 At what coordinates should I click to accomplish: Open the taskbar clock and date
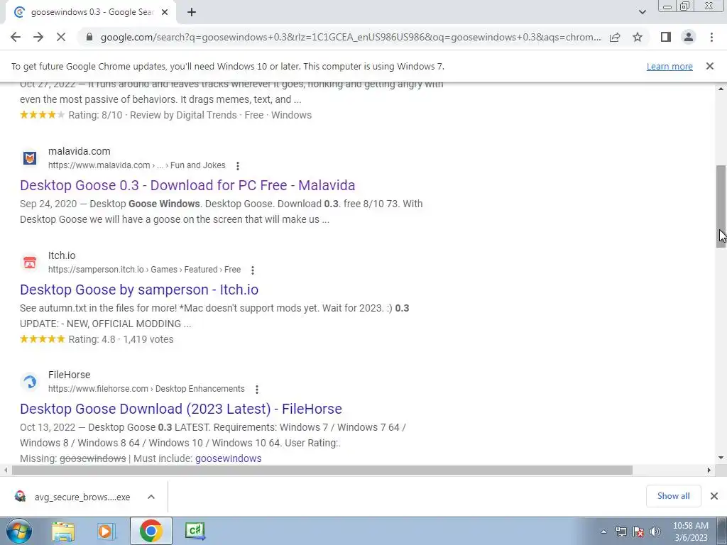pos(690,532)
